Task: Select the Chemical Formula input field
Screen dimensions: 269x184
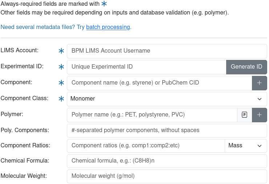Action: (167, 161)
